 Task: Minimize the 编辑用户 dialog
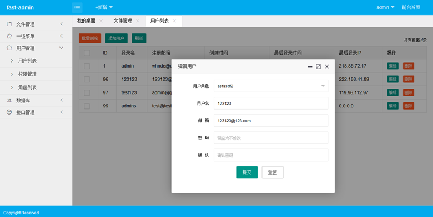pos(310,66)
